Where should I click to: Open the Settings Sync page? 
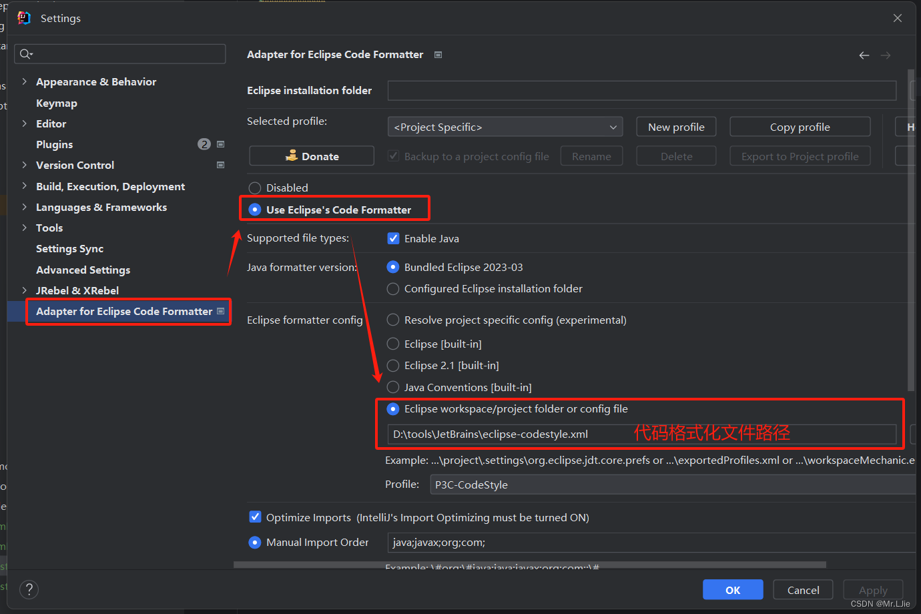pos(70,248)
